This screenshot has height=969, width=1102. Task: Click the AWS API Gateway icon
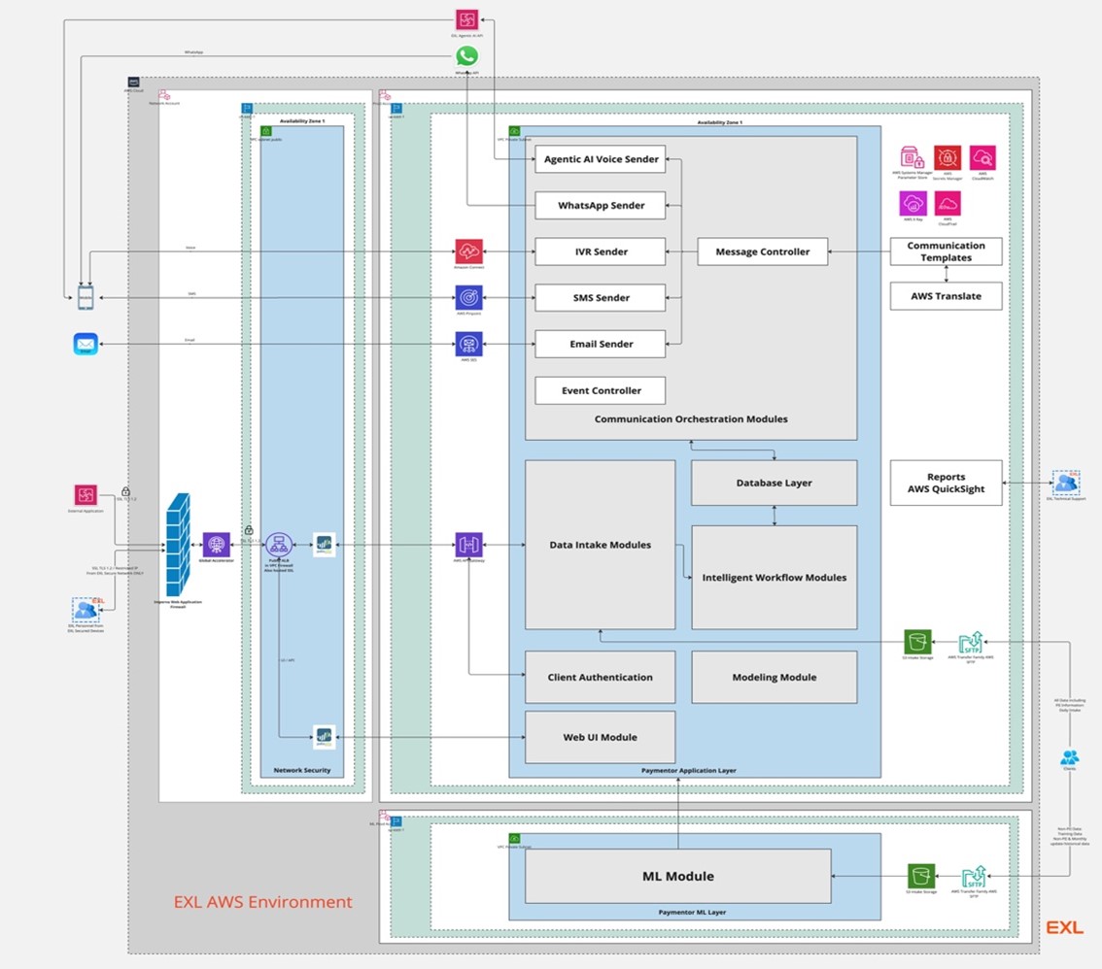coord(468,545)
